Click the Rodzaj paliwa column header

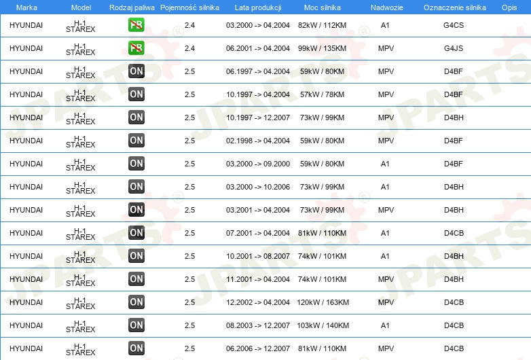(131, 7)
